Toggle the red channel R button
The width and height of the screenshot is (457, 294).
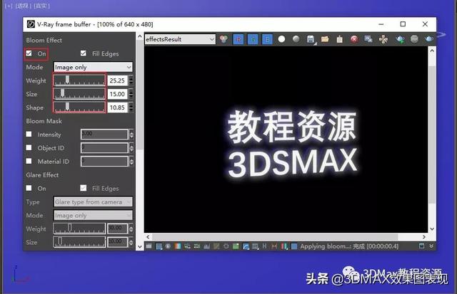click(238, 39)
